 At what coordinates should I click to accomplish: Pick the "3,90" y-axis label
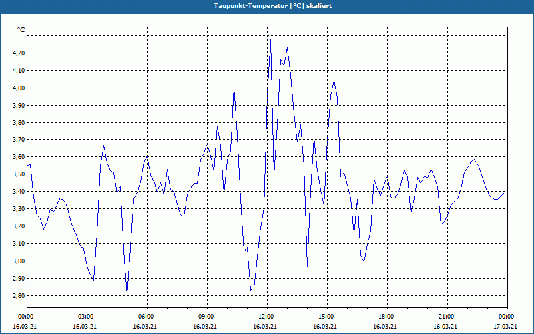[19, 106]
